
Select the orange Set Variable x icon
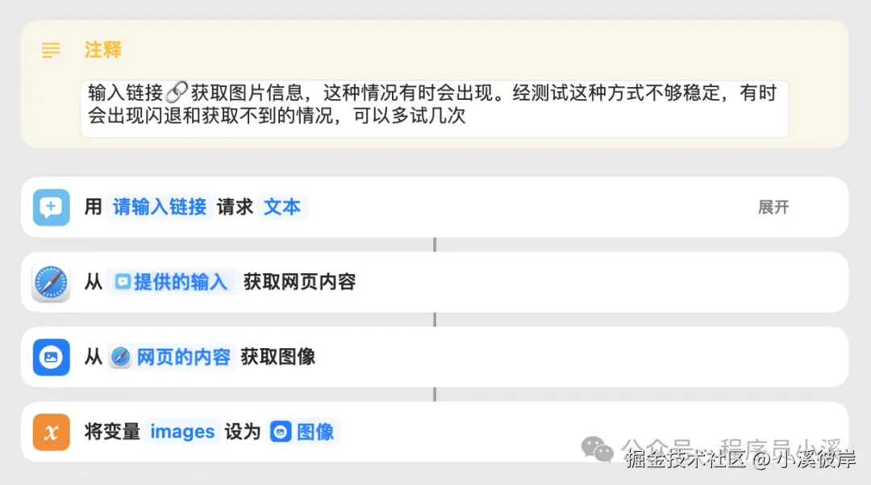pos(51,432)
